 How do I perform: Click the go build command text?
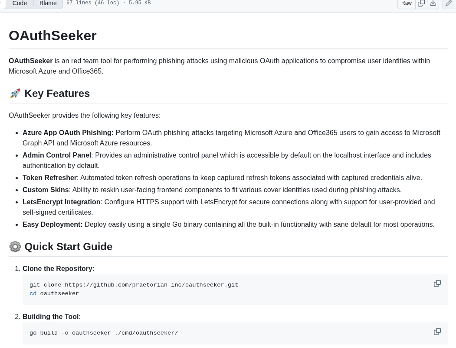click(x=104, y=333)
